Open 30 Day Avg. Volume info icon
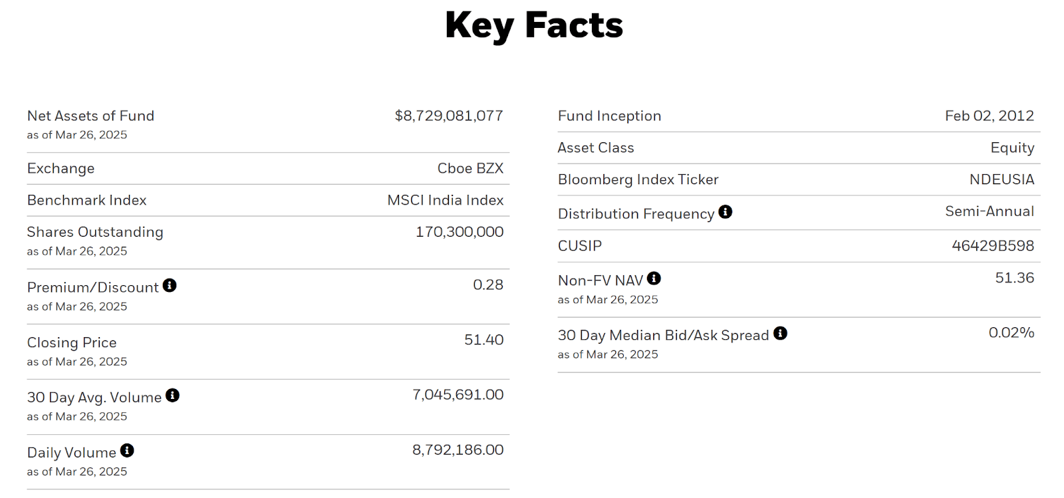Screen dimensions: 1064x498 coord(172,396)
